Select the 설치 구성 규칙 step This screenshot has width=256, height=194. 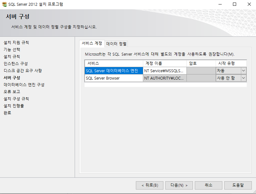[16, 99]
